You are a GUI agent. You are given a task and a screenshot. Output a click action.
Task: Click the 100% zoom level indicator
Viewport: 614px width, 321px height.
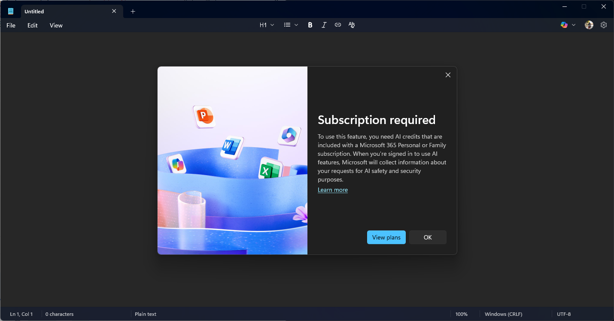click(x=461, y=314)
